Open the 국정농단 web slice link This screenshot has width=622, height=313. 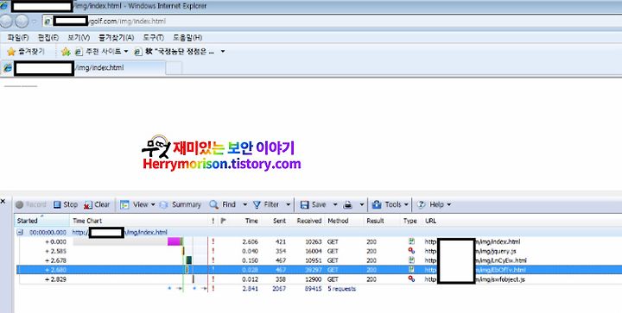pyautogui.click(x=175, y=52)
